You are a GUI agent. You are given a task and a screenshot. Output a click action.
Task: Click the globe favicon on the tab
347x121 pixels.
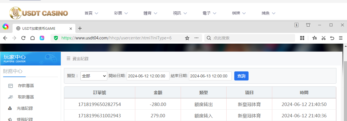click(18, 28)
